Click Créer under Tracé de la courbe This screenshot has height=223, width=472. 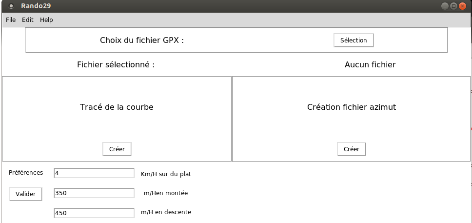[117, 149]
